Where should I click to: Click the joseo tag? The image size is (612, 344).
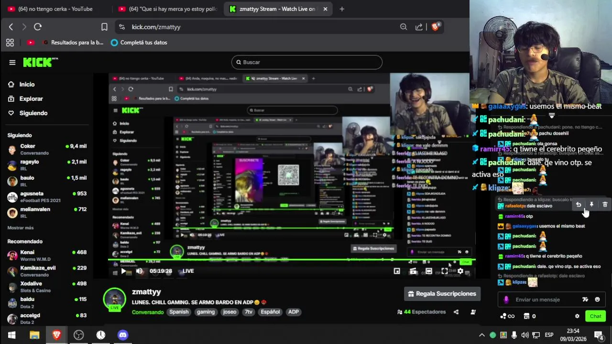tap(229, 312)
